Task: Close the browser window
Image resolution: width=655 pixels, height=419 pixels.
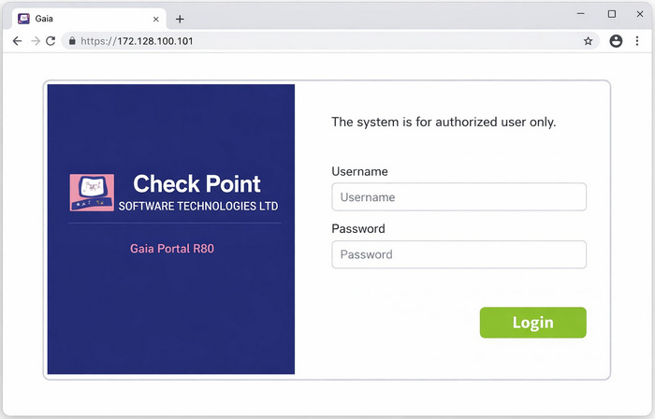Action: coord(639,14)
